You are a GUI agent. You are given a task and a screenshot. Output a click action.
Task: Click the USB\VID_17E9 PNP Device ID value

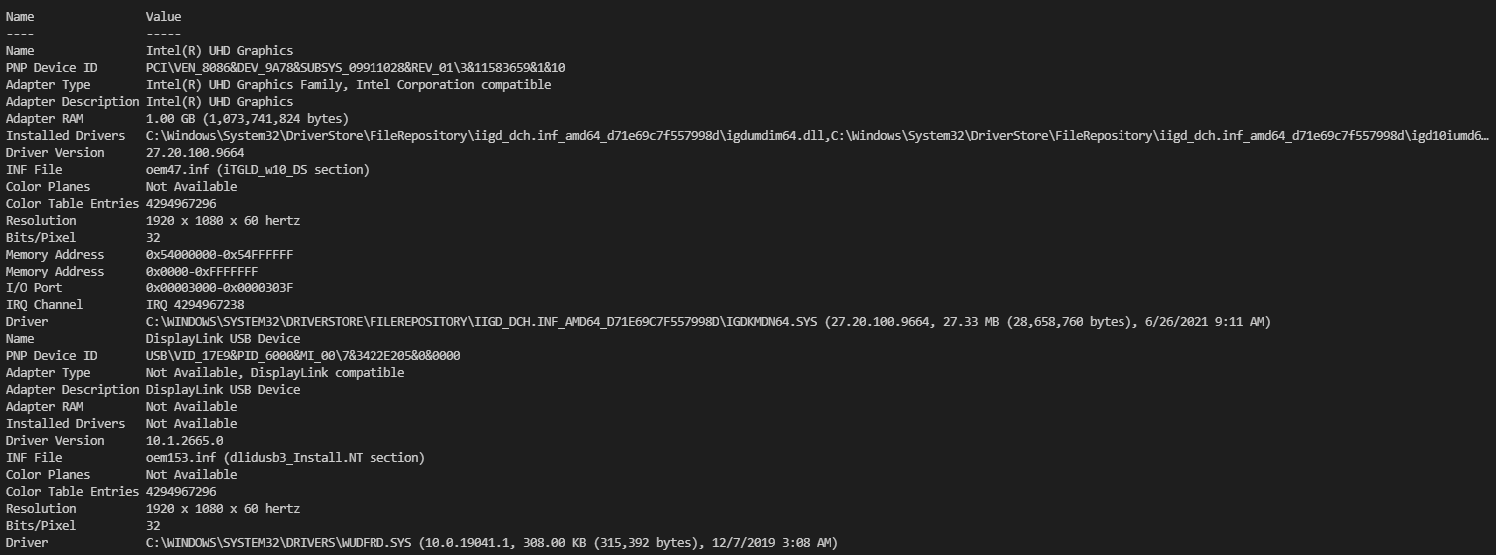pyautogui.click(x=303, y=355)
